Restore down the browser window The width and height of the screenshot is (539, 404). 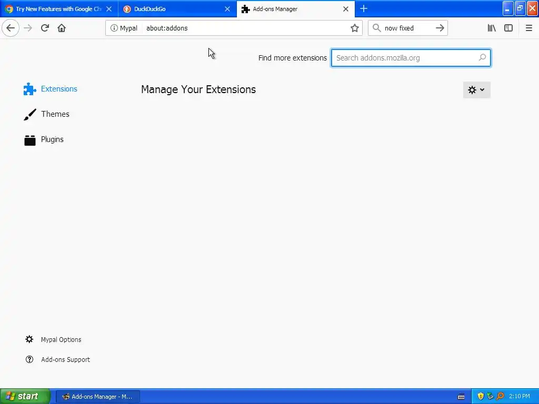520,8
